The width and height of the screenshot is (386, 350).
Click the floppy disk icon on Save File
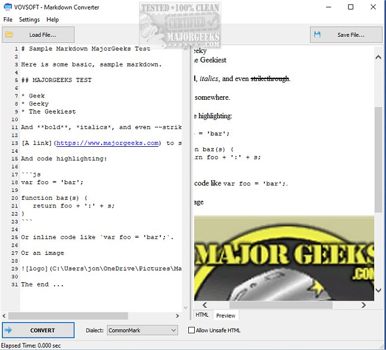pyautogui.click(x=317, y=34)
